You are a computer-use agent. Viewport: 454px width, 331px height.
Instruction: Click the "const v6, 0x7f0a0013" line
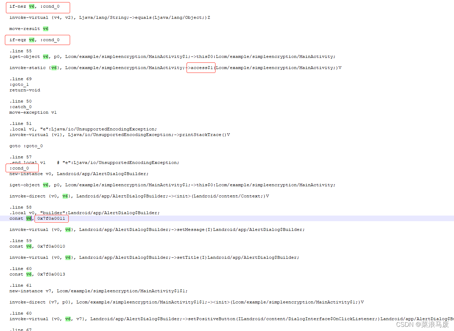pyautogui.click(x=37, y=274)
